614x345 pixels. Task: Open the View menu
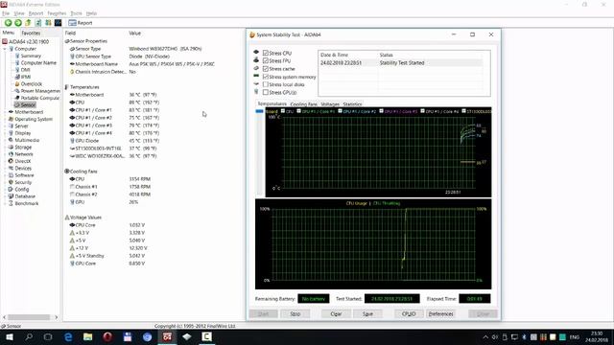coord(19,13)
